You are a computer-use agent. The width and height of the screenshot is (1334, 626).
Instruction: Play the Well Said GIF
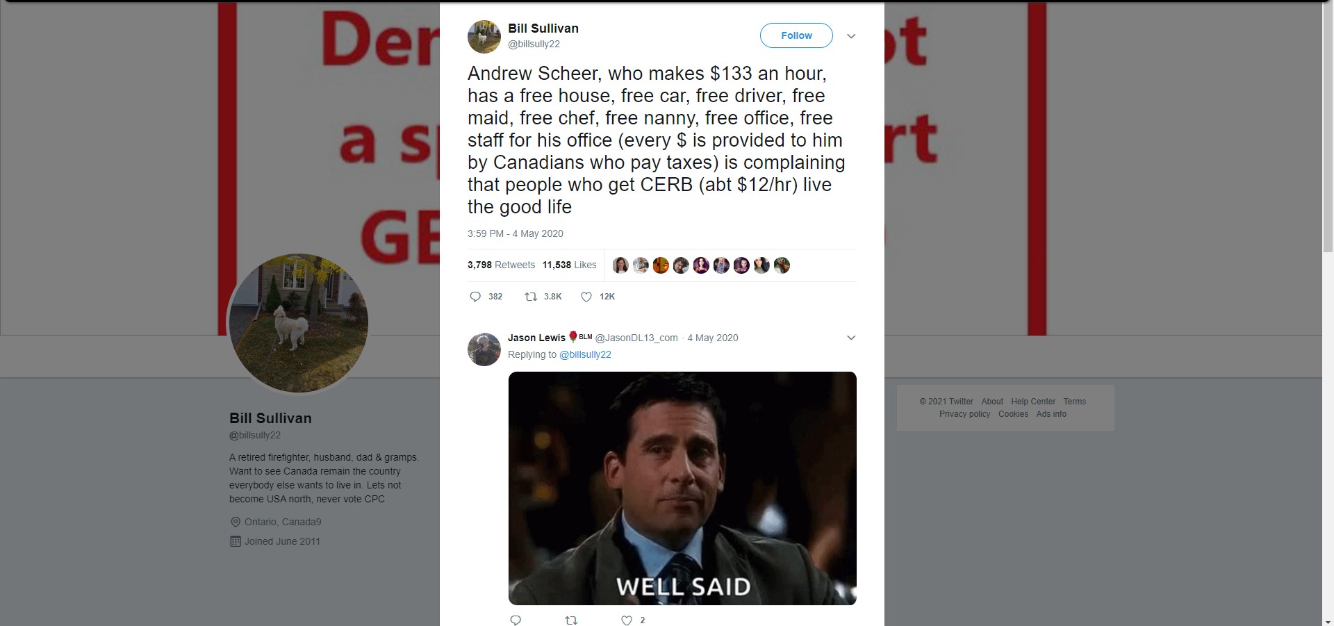pos(682,488)
